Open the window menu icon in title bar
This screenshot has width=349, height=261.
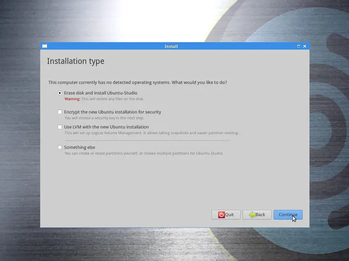(x=45, y=46)
